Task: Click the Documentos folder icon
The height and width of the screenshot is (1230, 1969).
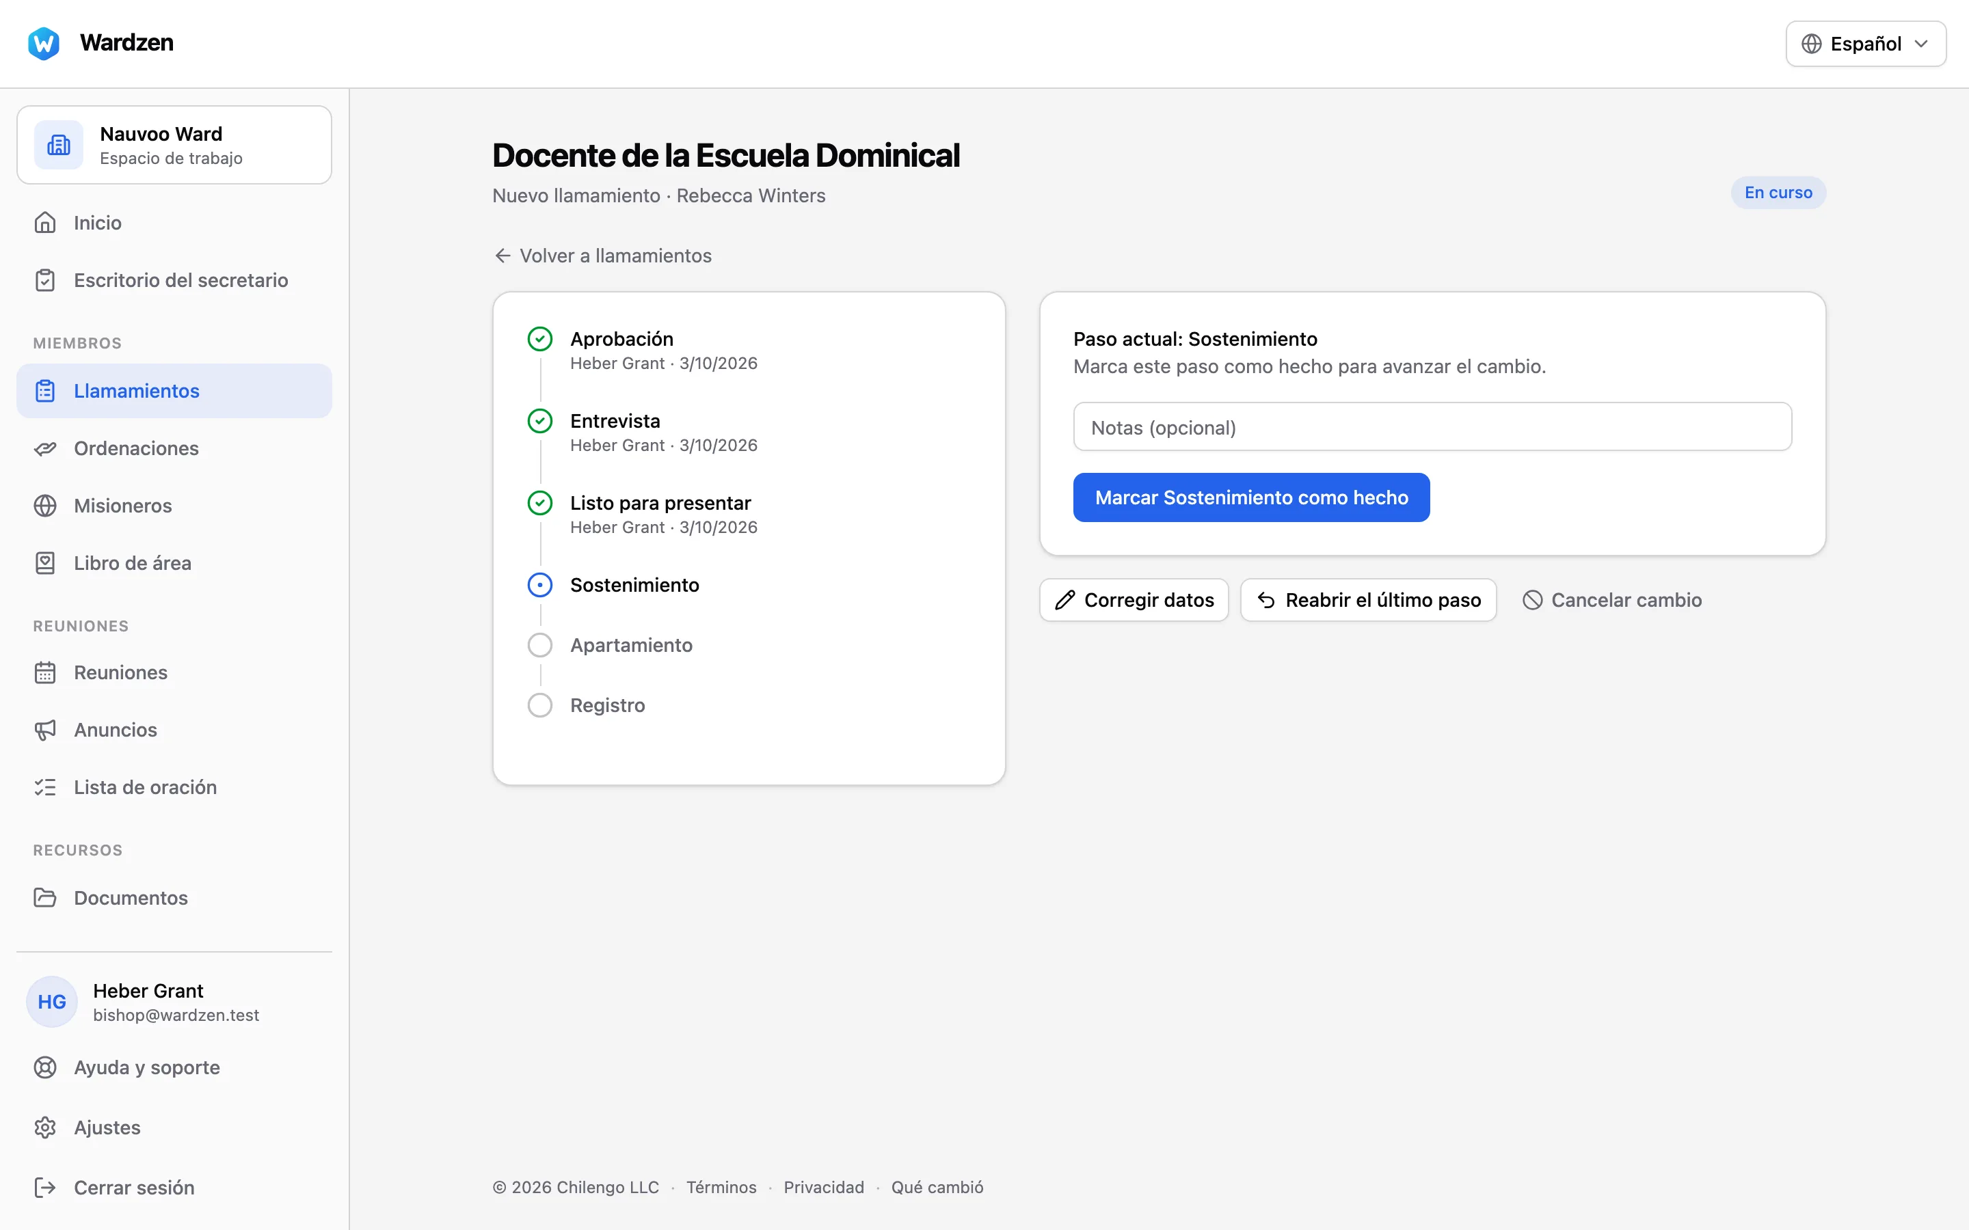Action: pos(46,897)
